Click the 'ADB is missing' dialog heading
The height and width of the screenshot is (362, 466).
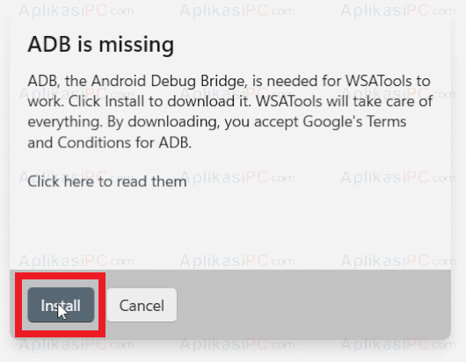101,45
